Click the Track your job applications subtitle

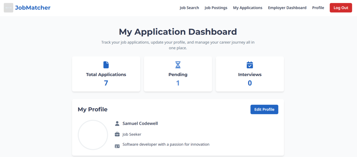pyautogui.click(x=178, y=45)
